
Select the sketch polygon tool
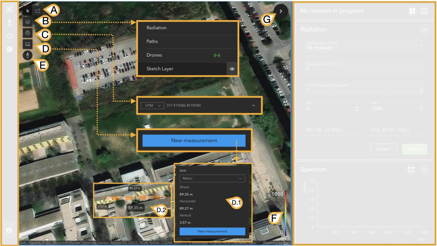click(38, 11)
